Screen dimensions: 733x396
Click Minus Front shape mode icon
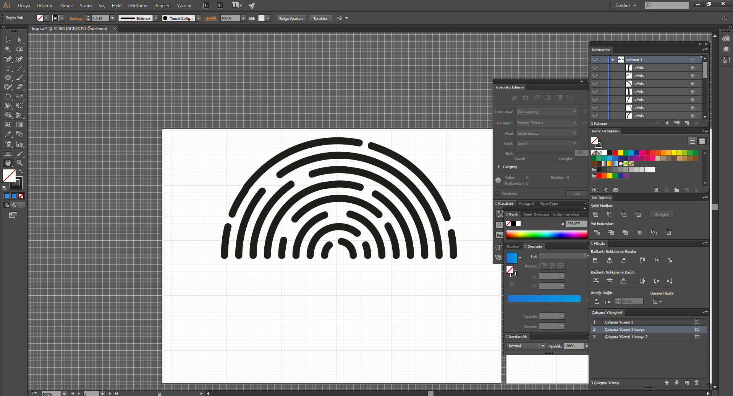(x=610, y=214)
